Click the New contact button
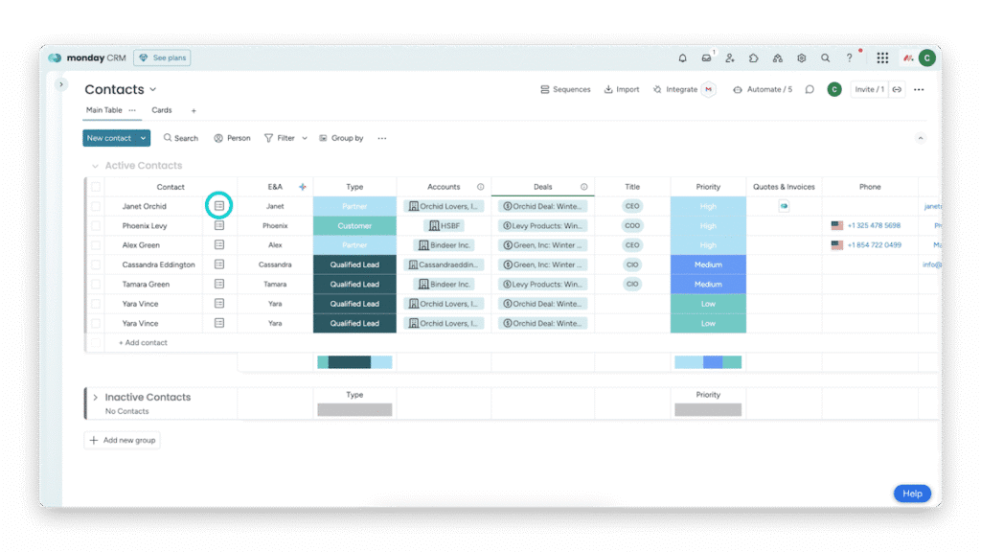Viewport: 981px width, 552px height. point(109,138)
